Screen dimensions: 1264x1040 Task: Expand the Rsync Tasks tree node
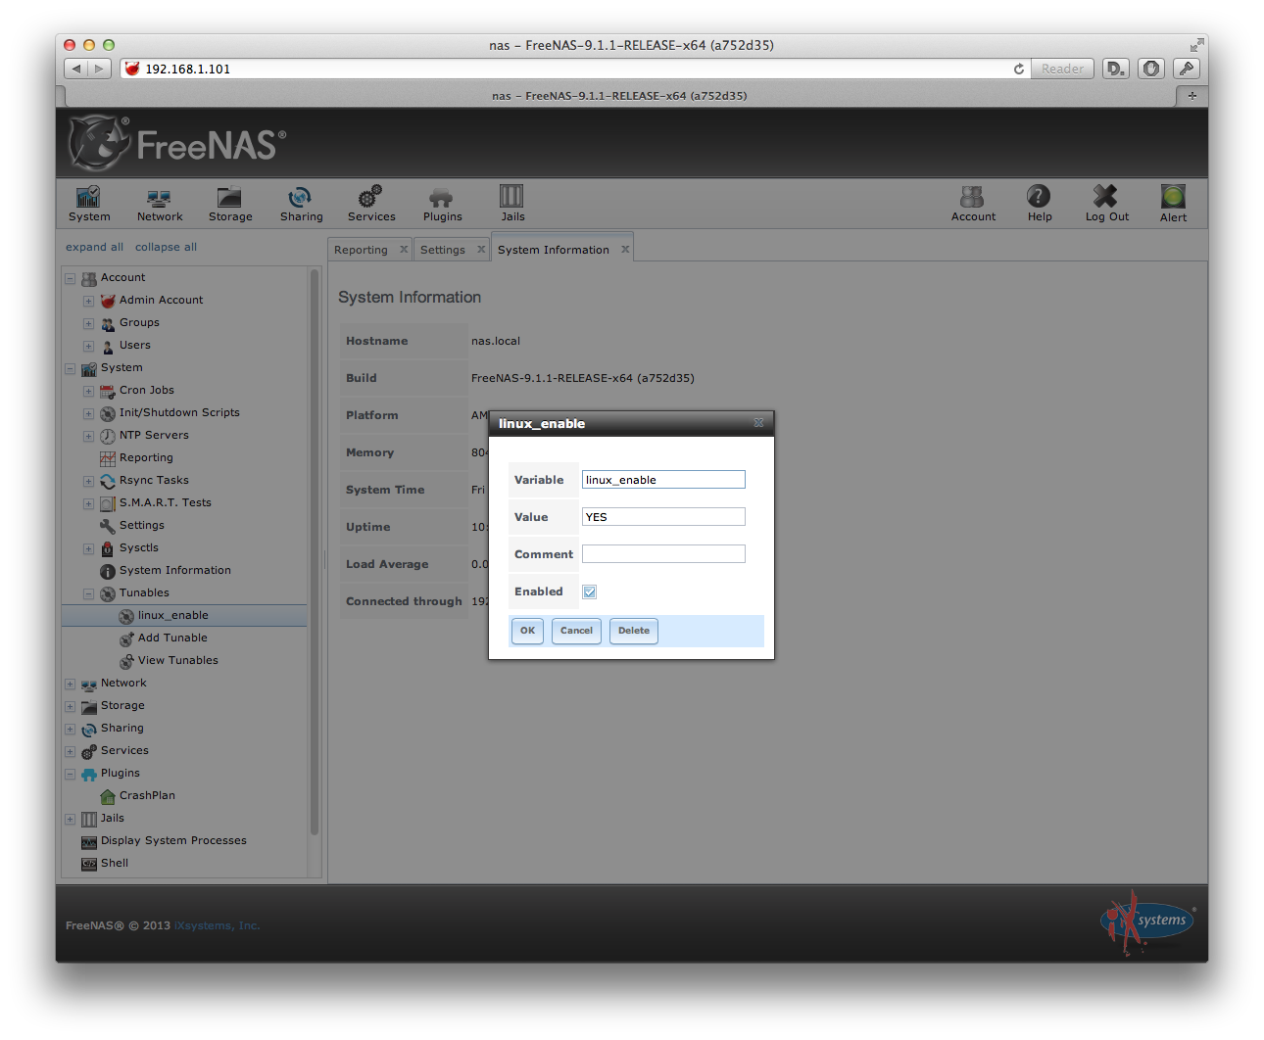(x=89, y=481)
